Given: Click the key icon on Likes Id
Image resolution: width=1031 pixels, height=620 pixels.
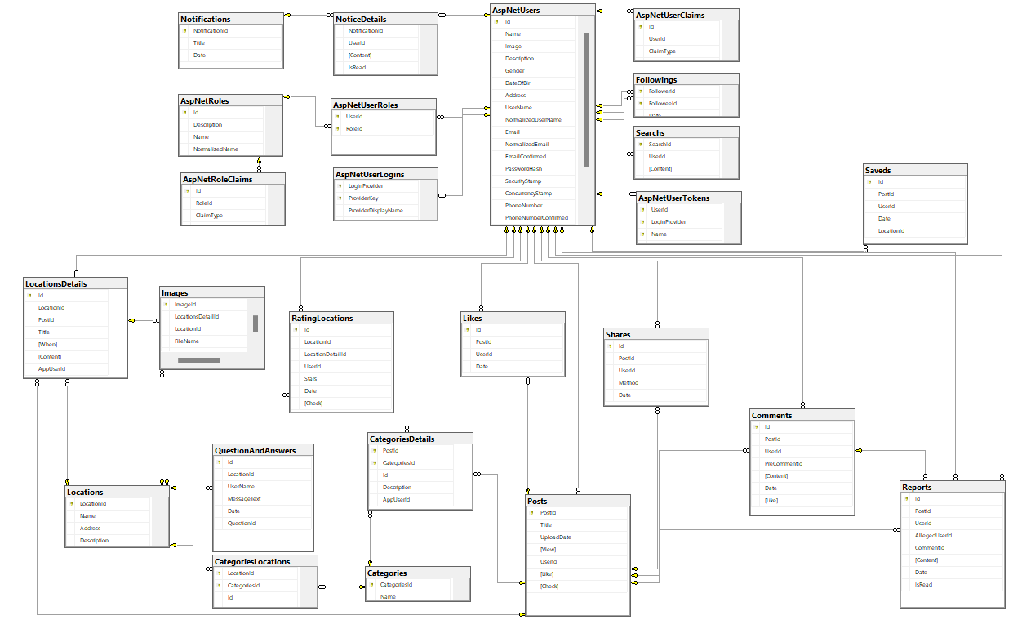Looking at the screenshot, I should click(x=467, y=329).
